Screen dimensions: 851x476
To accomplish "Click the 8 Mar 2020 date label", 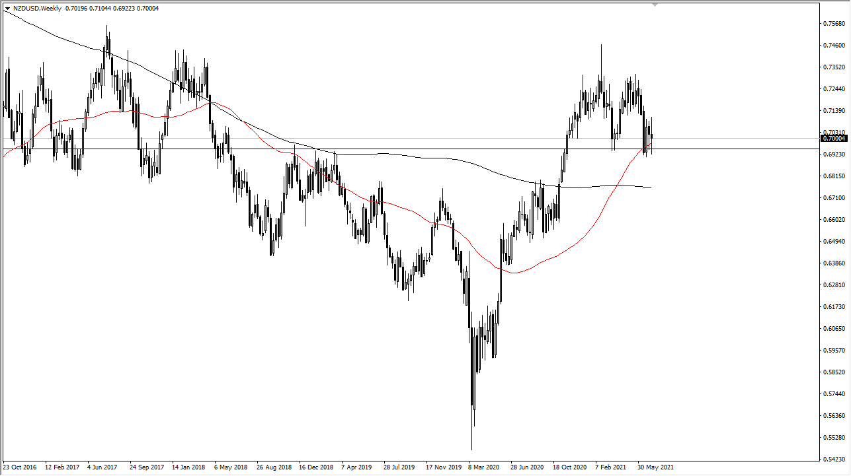I will (483, 467).
